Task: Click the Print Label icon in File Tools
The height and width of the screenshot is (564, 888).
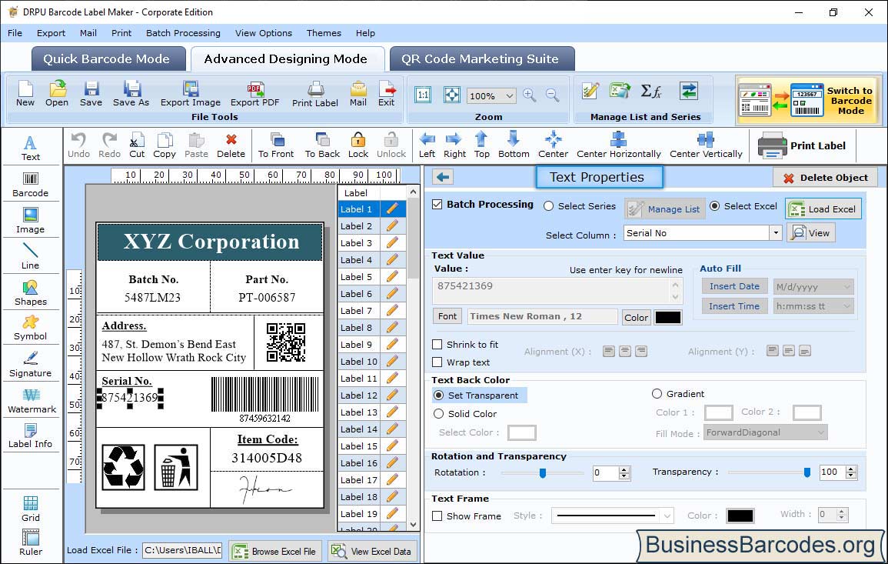Action: (x=315, y=94)
